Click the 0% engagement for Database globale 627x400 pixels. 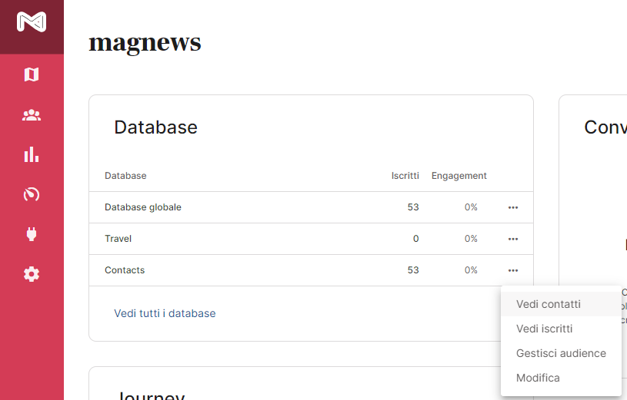471,207
